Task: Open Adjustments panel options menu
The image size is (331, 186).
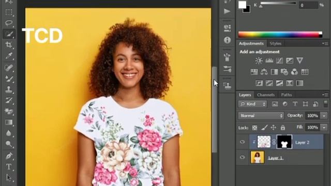Action: click(325, 43)
